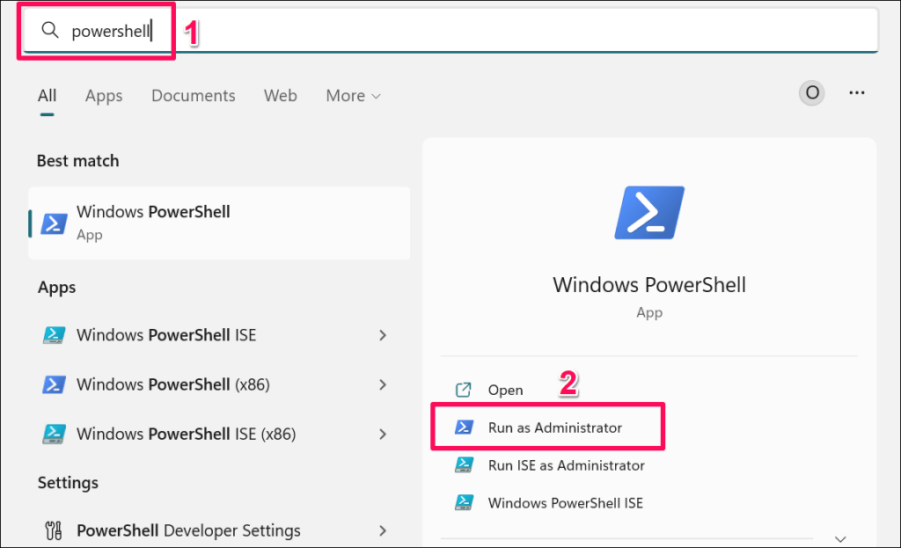Viewport: 901px width, 548px height.
Task: Click the Run ISE as Administrator icon
Action: click(x=463, y=465)
